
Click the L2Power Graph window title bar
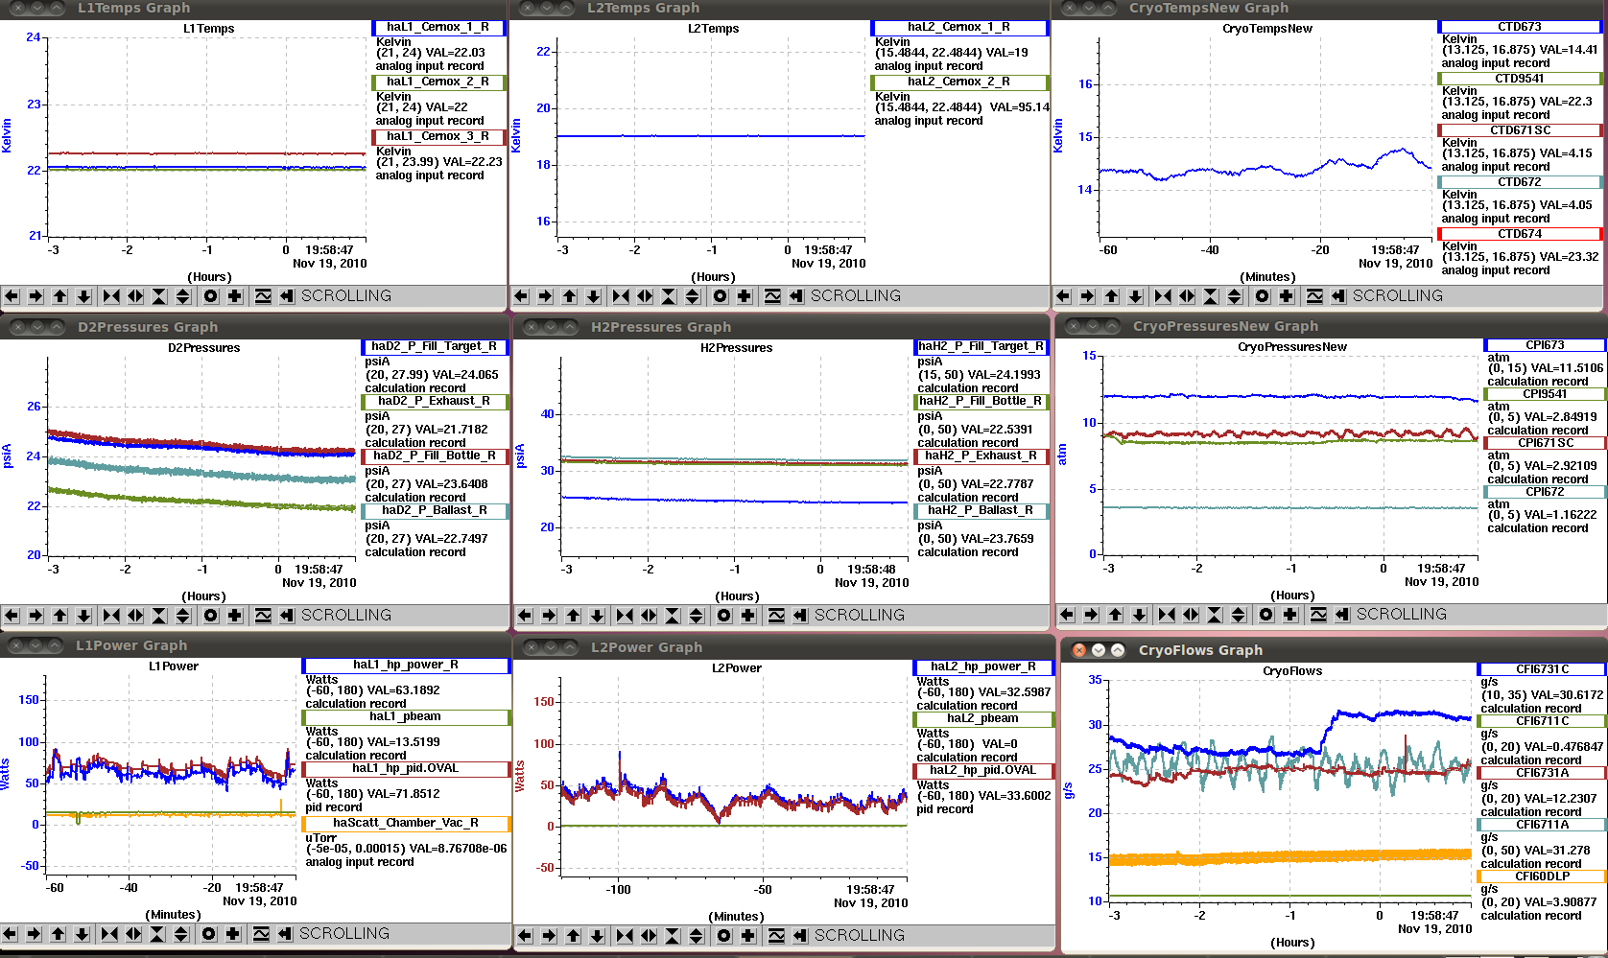tap(784, 647)
